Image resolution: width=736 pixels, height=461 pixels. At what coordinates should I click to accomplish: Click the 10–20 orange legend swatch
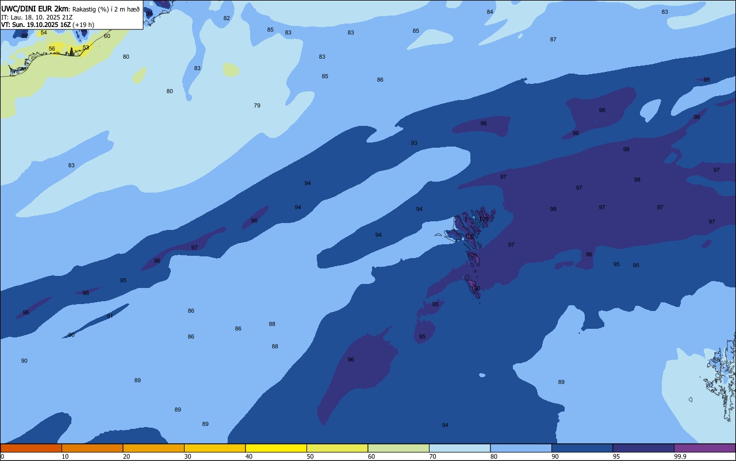point(92,448)
